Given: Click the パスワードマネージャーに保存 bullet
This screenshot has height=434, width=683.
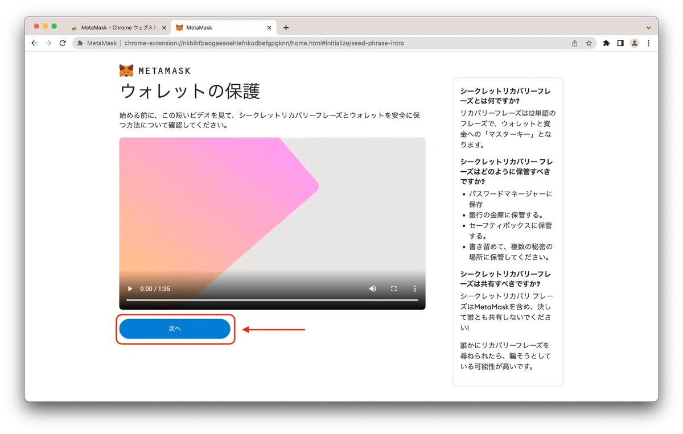Looking at the screenshot, I should (510, 199).
